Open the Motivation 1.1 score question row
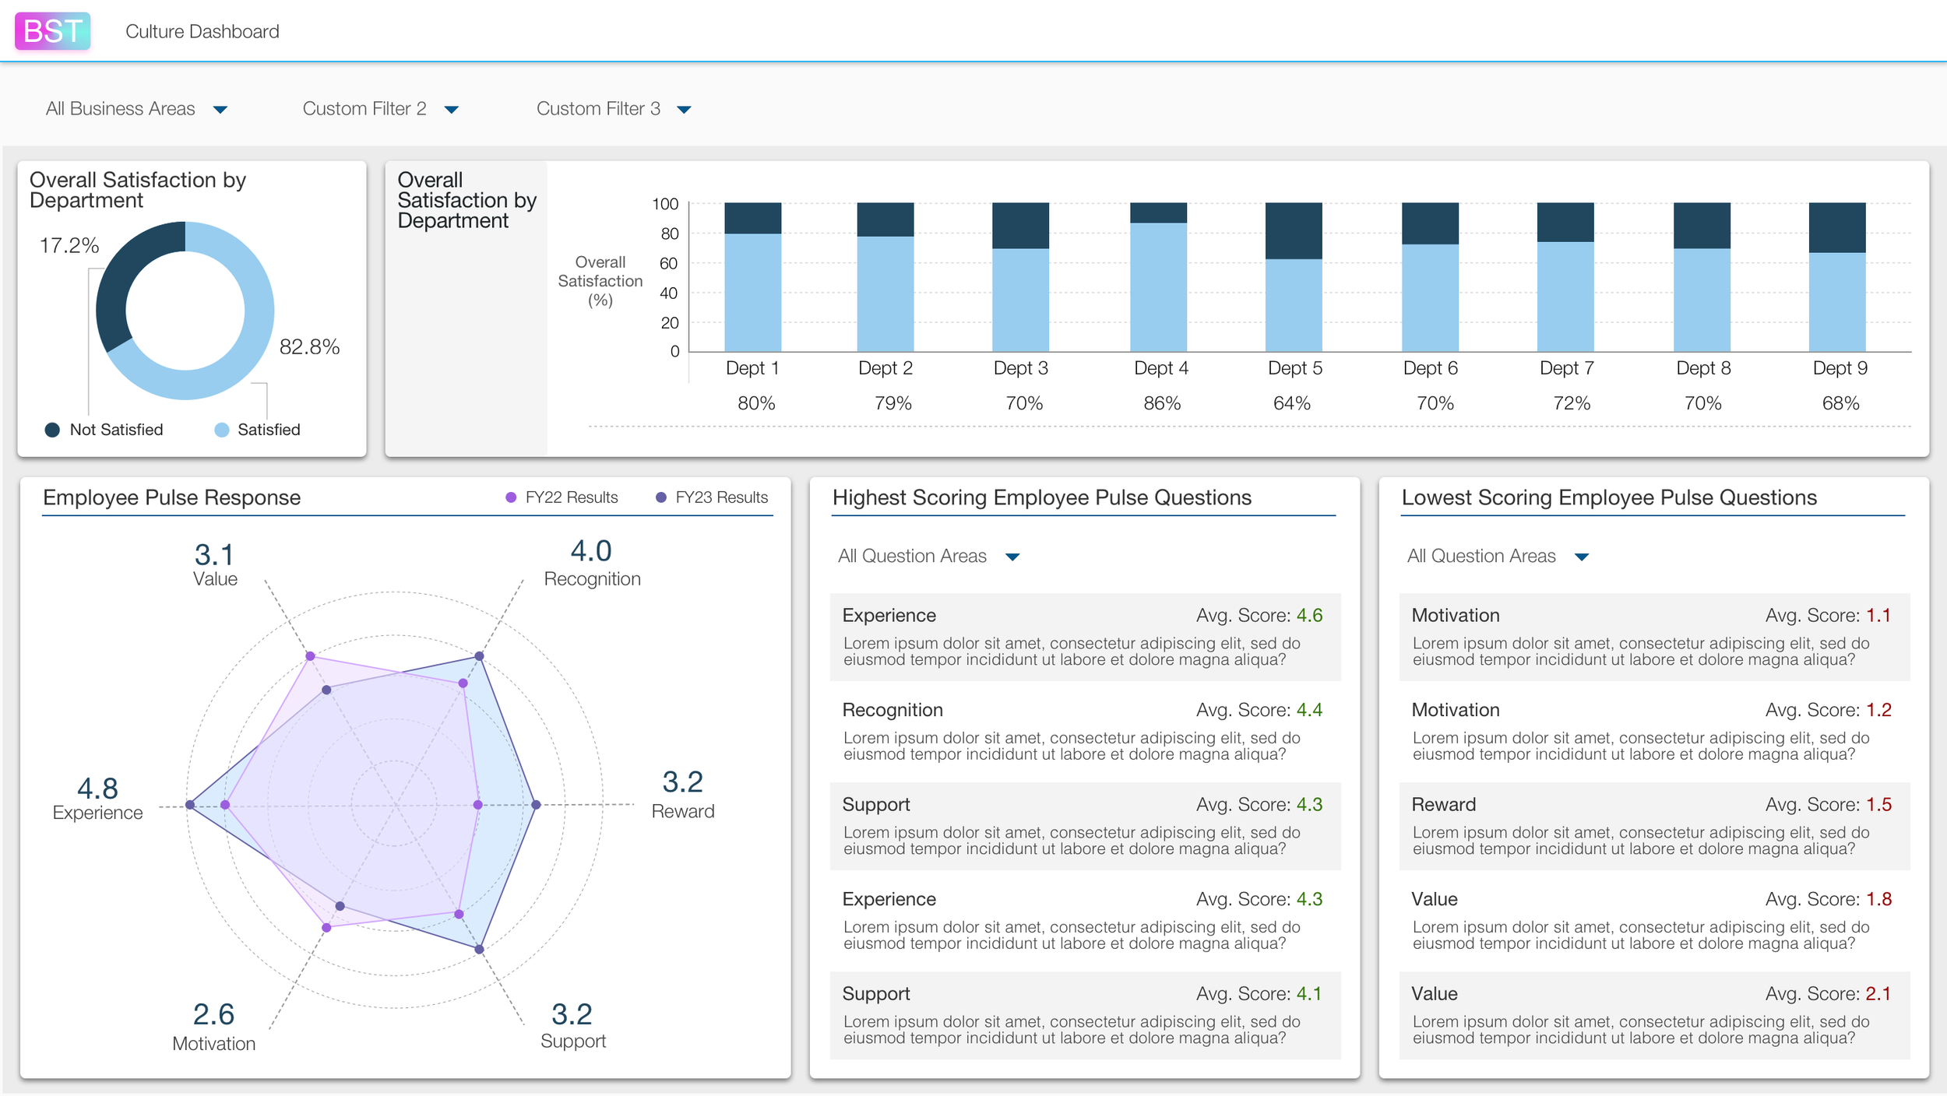The image size is (1947, 1096). (x=1653, y=637)
